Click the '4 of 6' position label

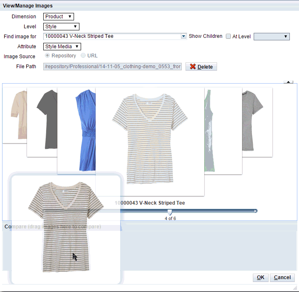tap(170, 218)
